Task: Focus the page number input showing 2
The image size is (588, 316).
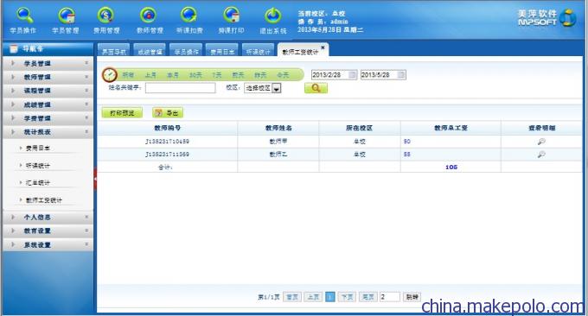Action: coord(390,297)
